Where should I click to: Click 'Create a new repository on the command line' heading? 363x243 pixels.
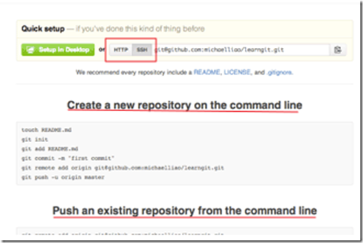pyautogui.click(x=185, y=105)
